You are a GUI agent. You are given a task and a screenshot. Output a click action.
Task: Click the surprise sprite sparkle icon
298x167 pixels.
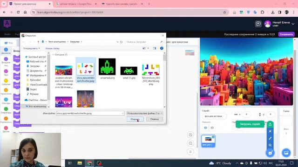[270, 131]
